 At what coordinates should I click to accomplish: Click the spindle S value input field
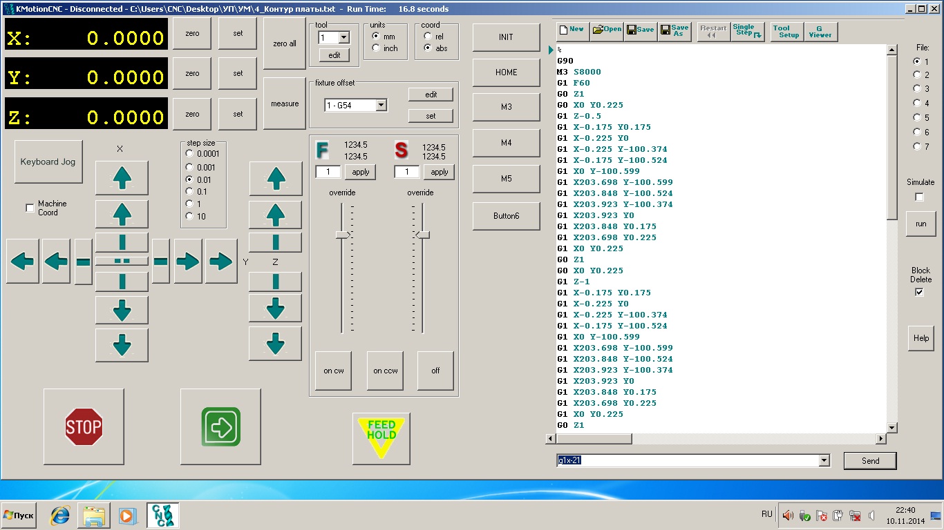(407, 172)
